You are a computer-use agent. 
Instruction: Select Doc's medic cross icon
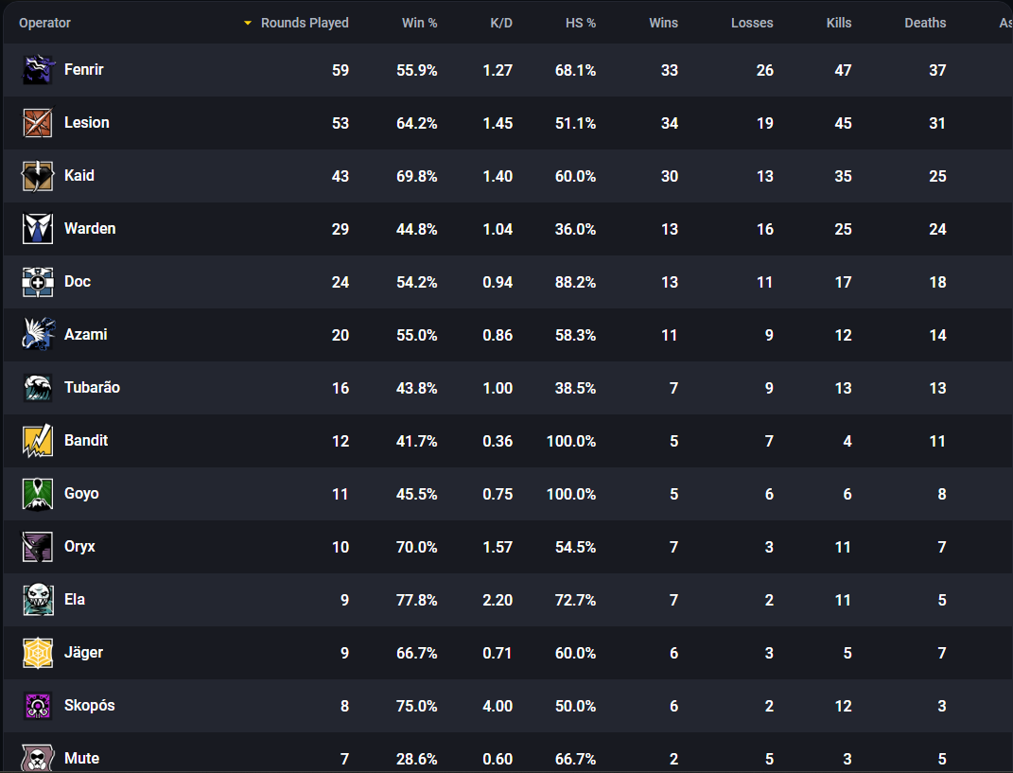click(x=38, y=282)
